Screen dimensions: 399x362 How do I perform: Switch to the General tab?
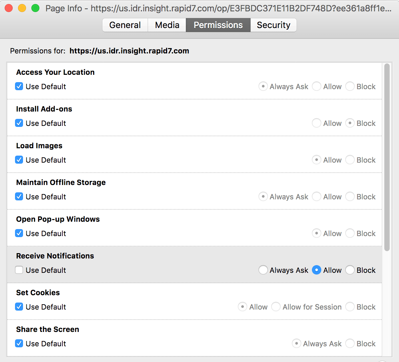coord(125,25)
